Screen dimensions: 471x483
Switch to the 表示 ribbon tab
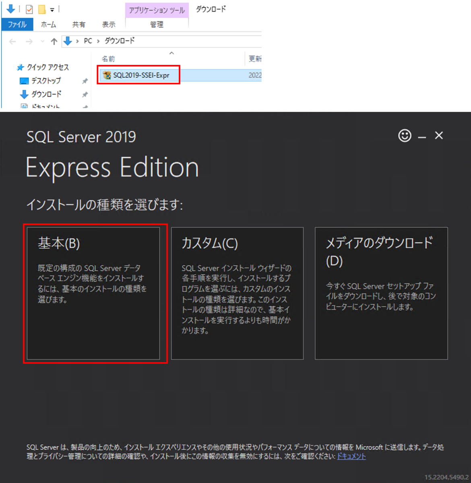[108, 25]
